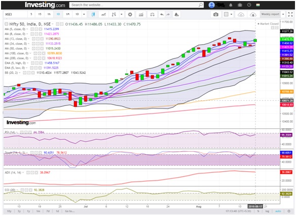Screen dimensions: 296x216
Task: Choose the bars chart style icon
Action: tap(114, 14)
